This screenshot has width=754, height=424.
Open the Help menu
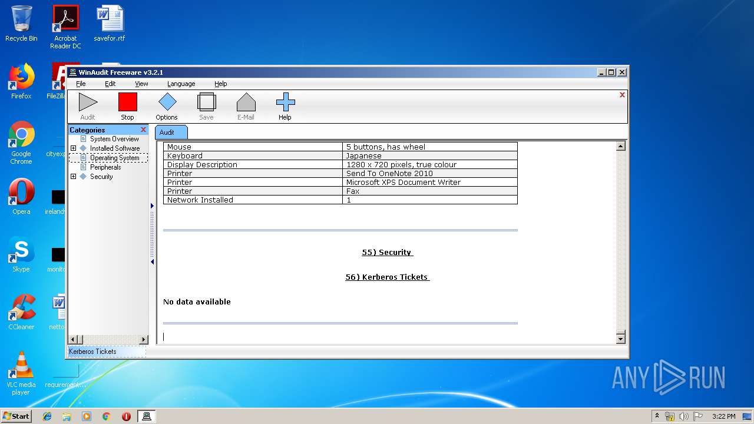220,84
